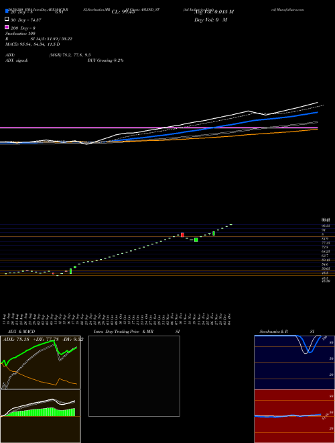
Task: Click the large green candle below the red candle
Action: [x=196, y=240]
